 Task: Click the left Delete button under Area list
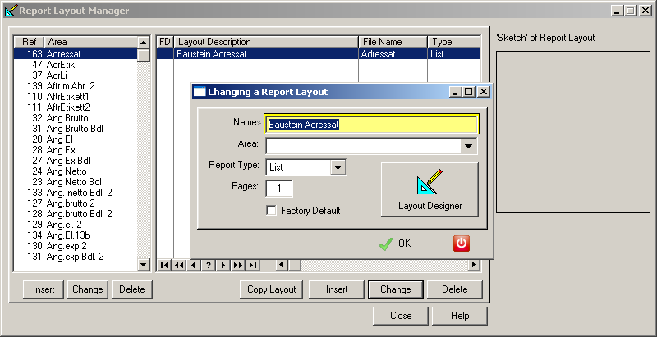point(131,289)
